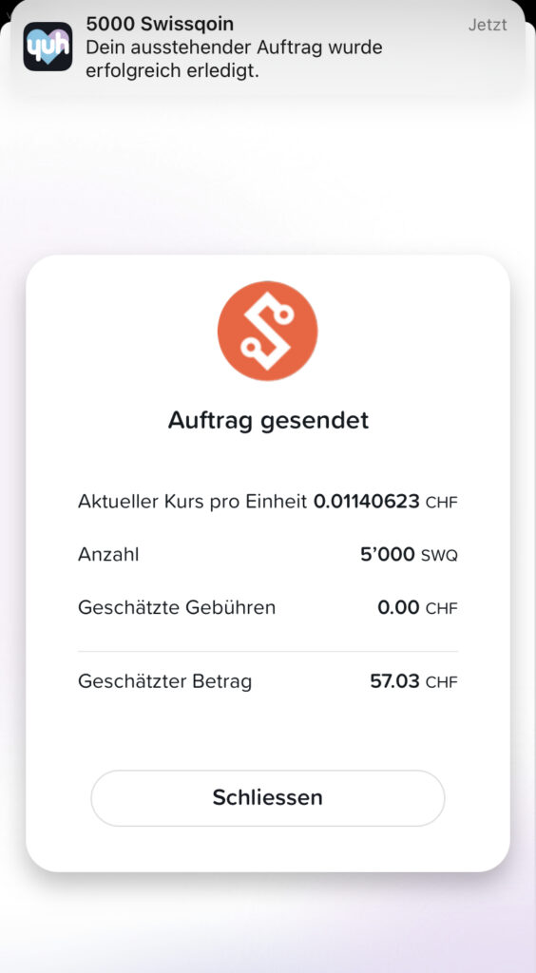
Task: Tap the SWQ currency unit text
Action: coord(439,555)
